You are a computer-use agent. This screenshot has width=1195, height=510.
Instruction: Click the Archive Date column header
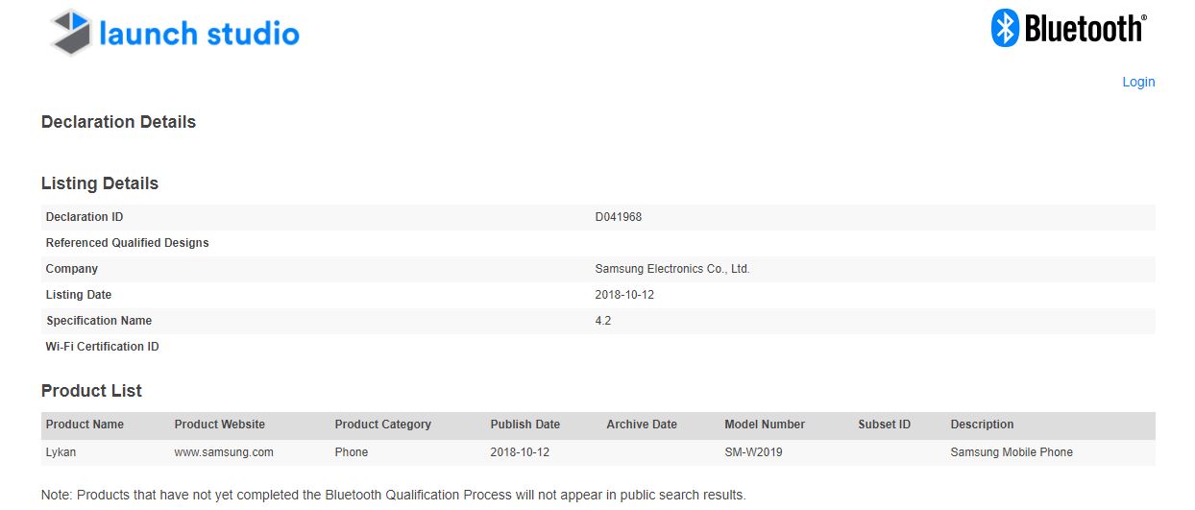[x=642, y=425]
